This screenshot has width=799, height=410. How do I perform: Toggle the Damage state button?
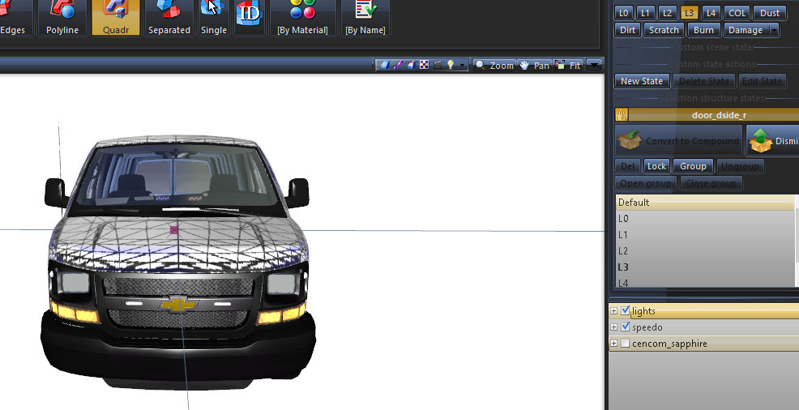(x=746, y=30)
